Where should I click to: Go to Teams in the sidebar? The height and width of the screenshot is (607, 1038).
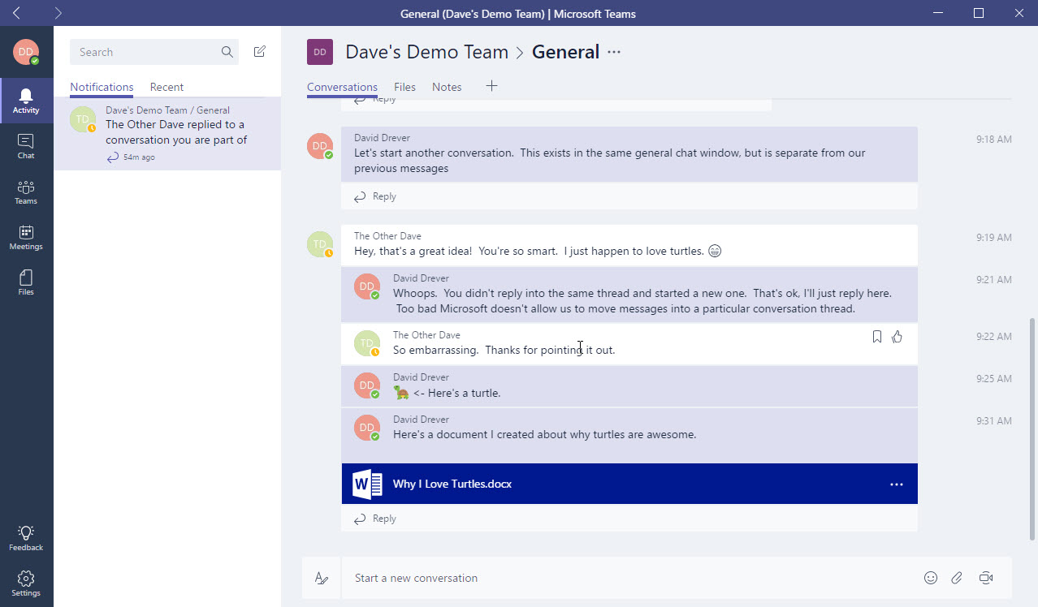point(26,192)
